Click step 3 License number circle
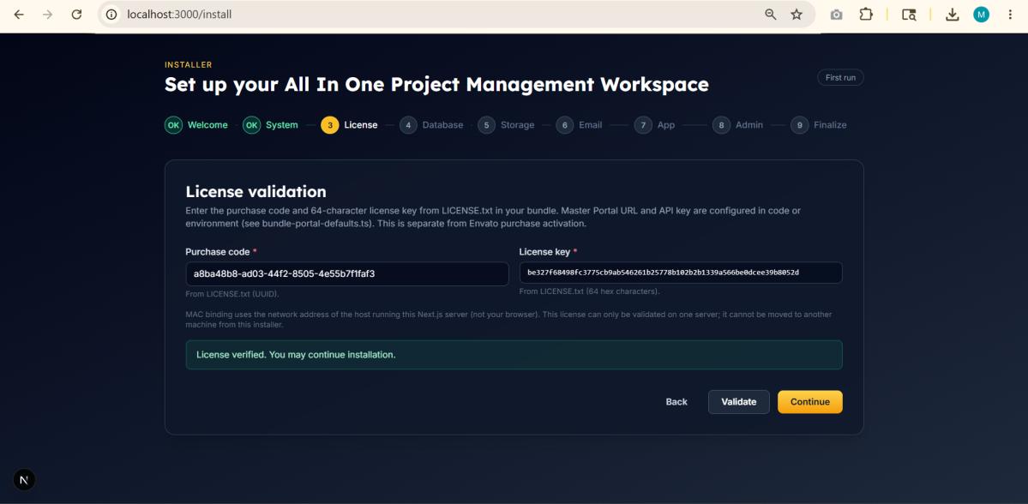The width and height of the screenshot is (1028, 504). pyautogui.click(x=330, y=125)
